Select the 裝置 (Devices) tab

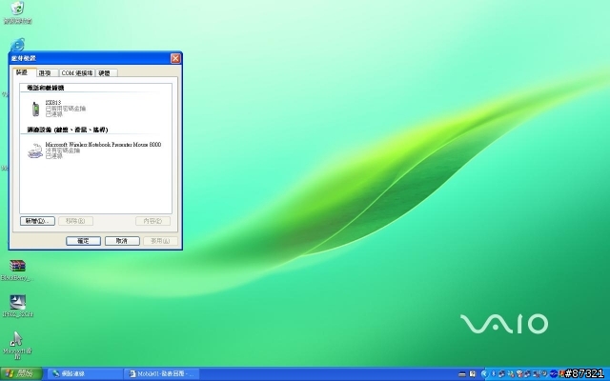pos(25,72)
